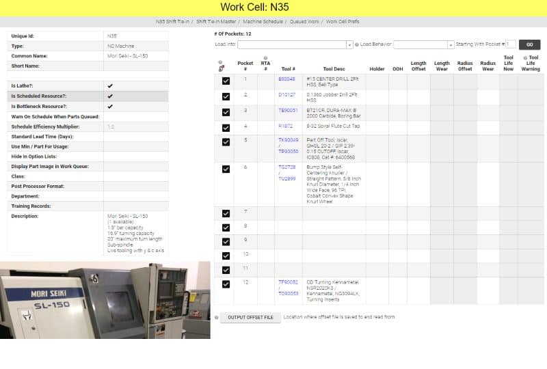The image size is (547, 369).
Task: Click the Is Lathe checkmark value
Action: click(110, 86)
